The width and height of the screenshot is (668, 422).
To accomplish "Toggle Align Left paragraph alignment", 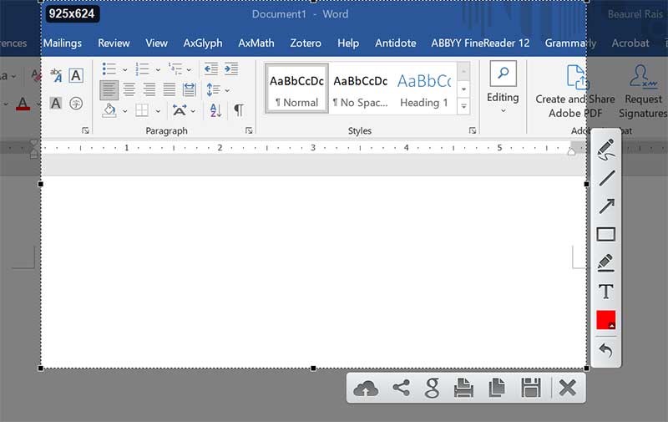I will point(109,89).
